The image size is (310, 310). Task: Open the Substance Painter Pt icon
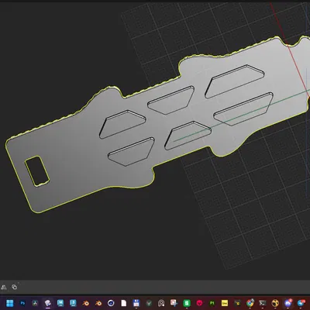pos(212,303)
